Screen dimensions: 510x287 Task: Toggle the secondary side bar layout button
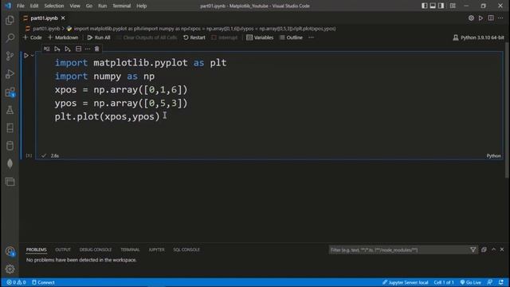tap(441, 6)
